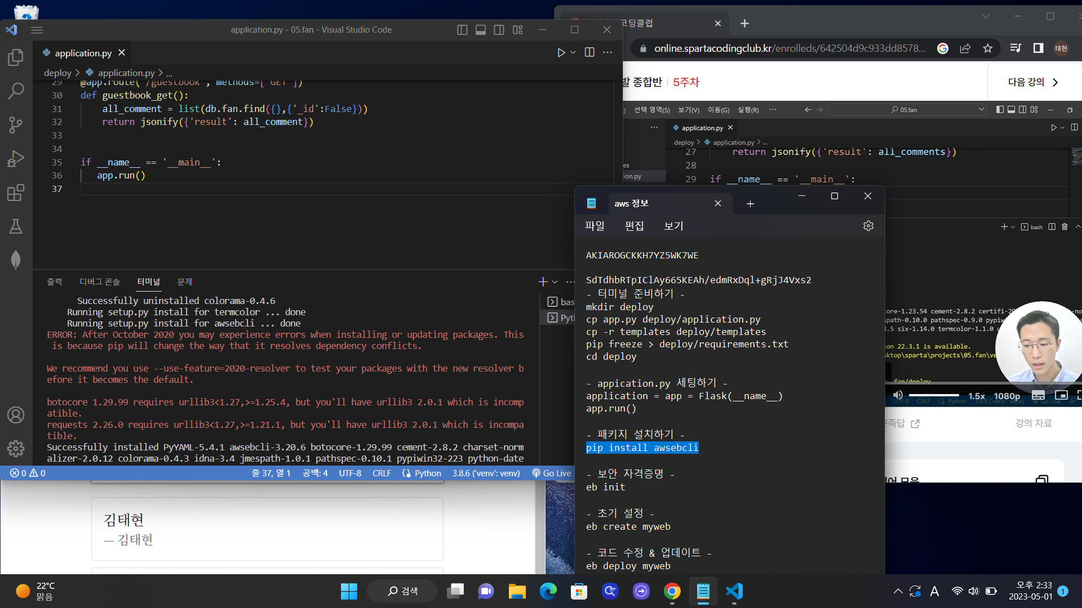Viewport: 1082px width, 608px height.
Task: Select the Python interpreter 3.8.6 venv
Action: point(486,473)
